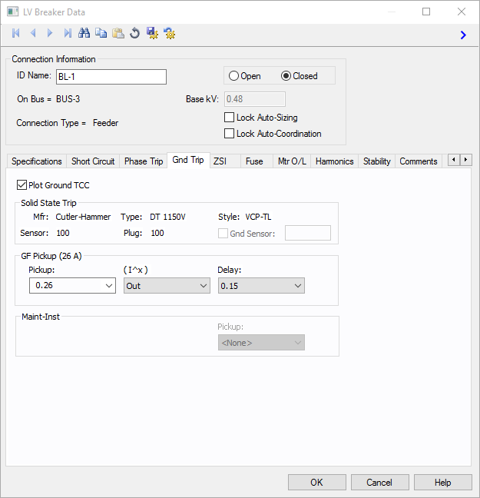Open the GF Pickup 0.26 dropdown
The image size is (480, 498).
pyautogui.click(x=72, y=286)
